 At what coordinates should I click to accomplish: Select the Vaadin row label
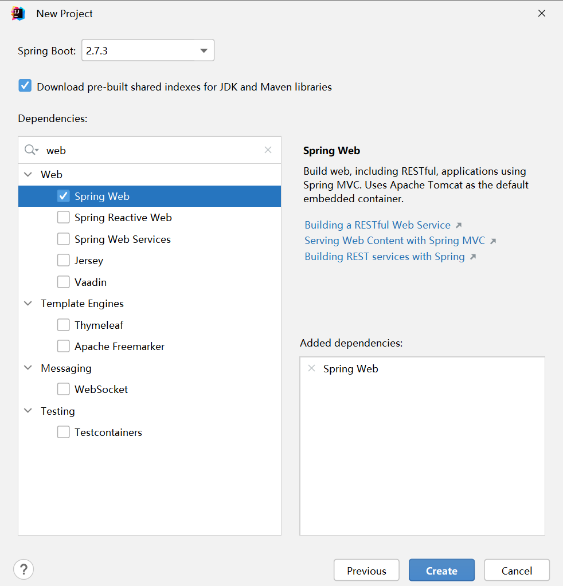click(x=91, y=282)
